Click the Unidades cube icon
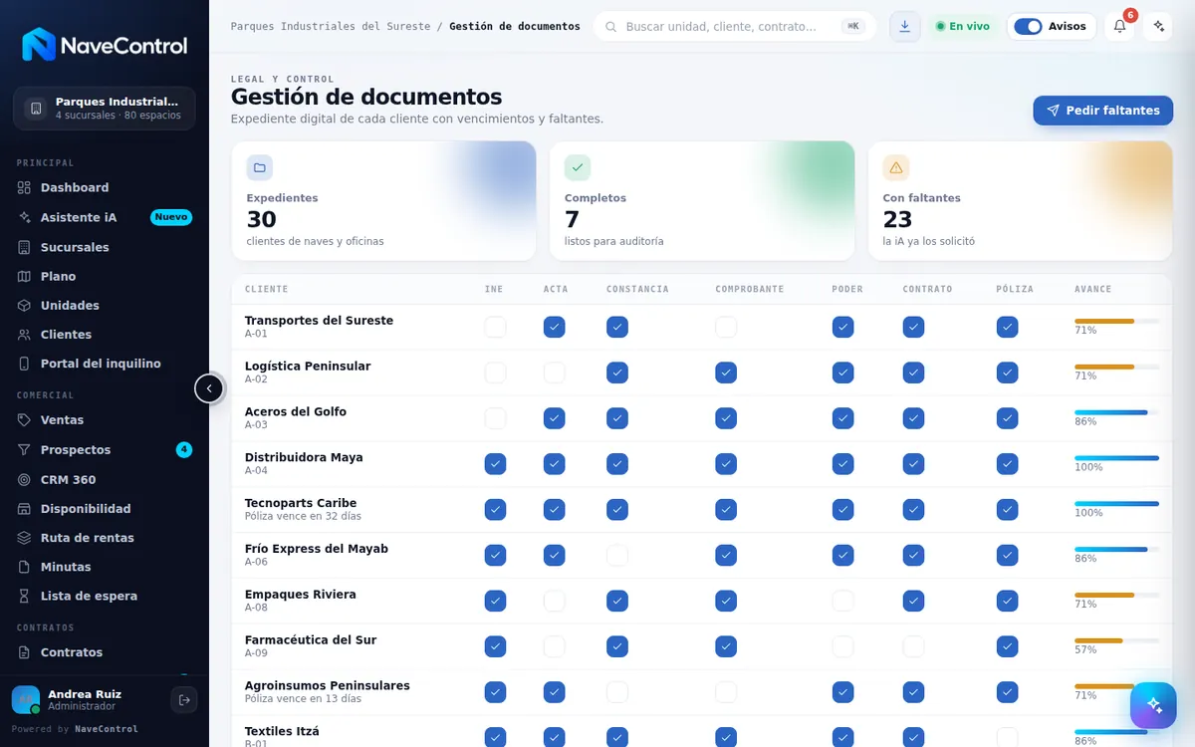 tap(25, 305)
